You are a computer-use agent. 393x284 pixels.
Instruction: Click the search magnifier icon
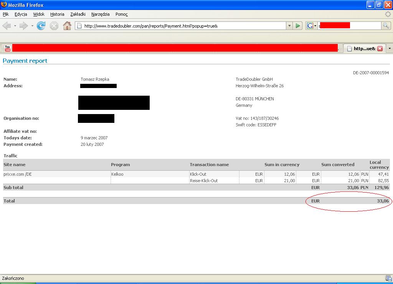(386, 26)
